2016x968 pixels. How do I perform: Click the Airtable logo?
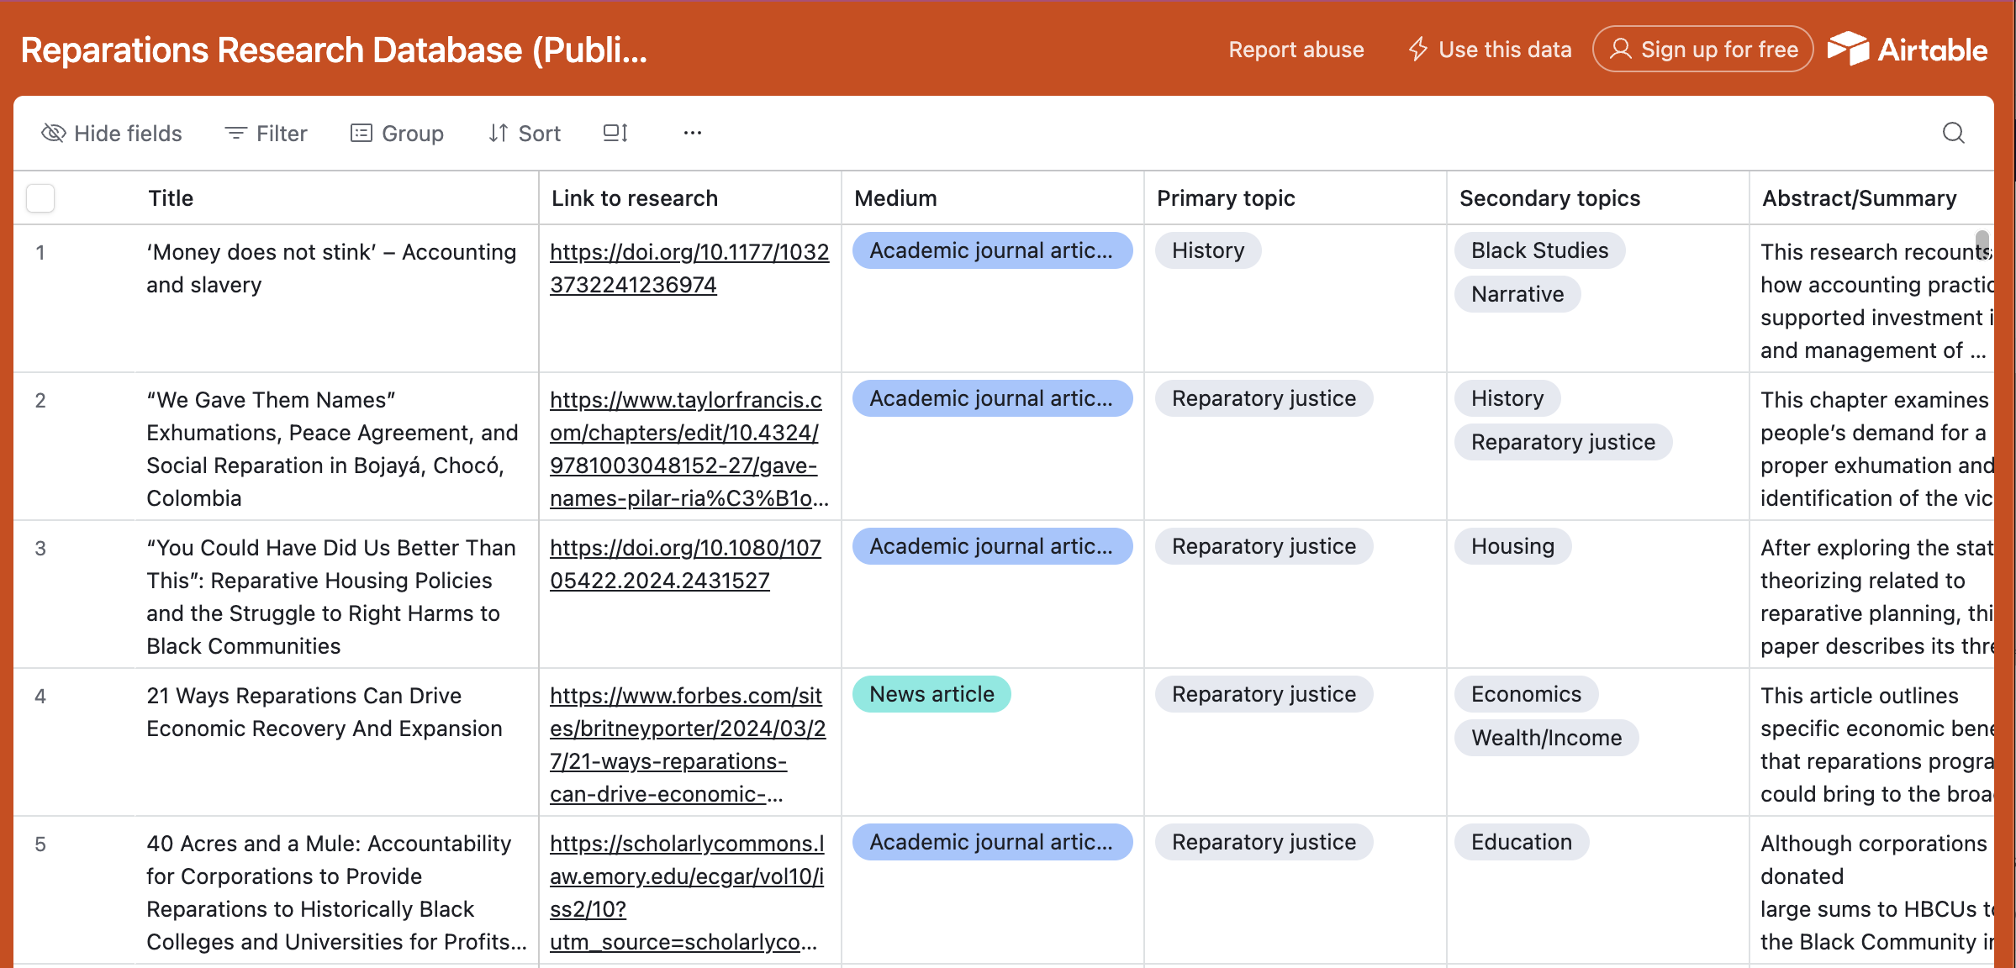(1907, 50)
